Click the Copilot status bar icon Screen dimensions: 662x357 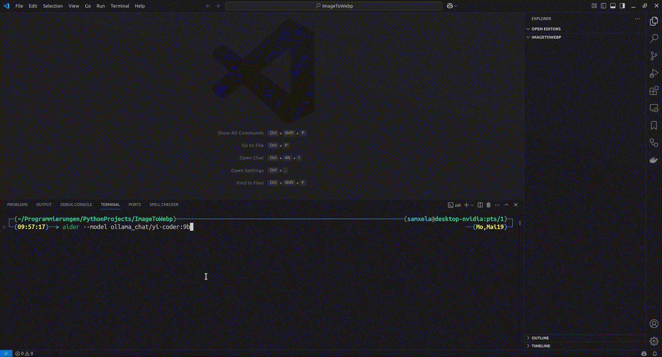[x=644, y=354]
